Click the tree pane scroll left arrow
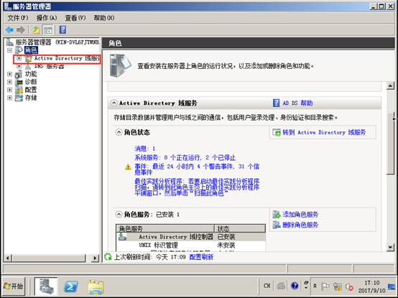The height and width of the screenshot is (298, 398). pyautogui.click(x=7, y=259)
